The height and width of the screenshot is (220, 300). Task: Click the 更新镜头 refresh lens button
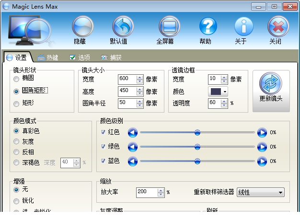pos(271,91)
